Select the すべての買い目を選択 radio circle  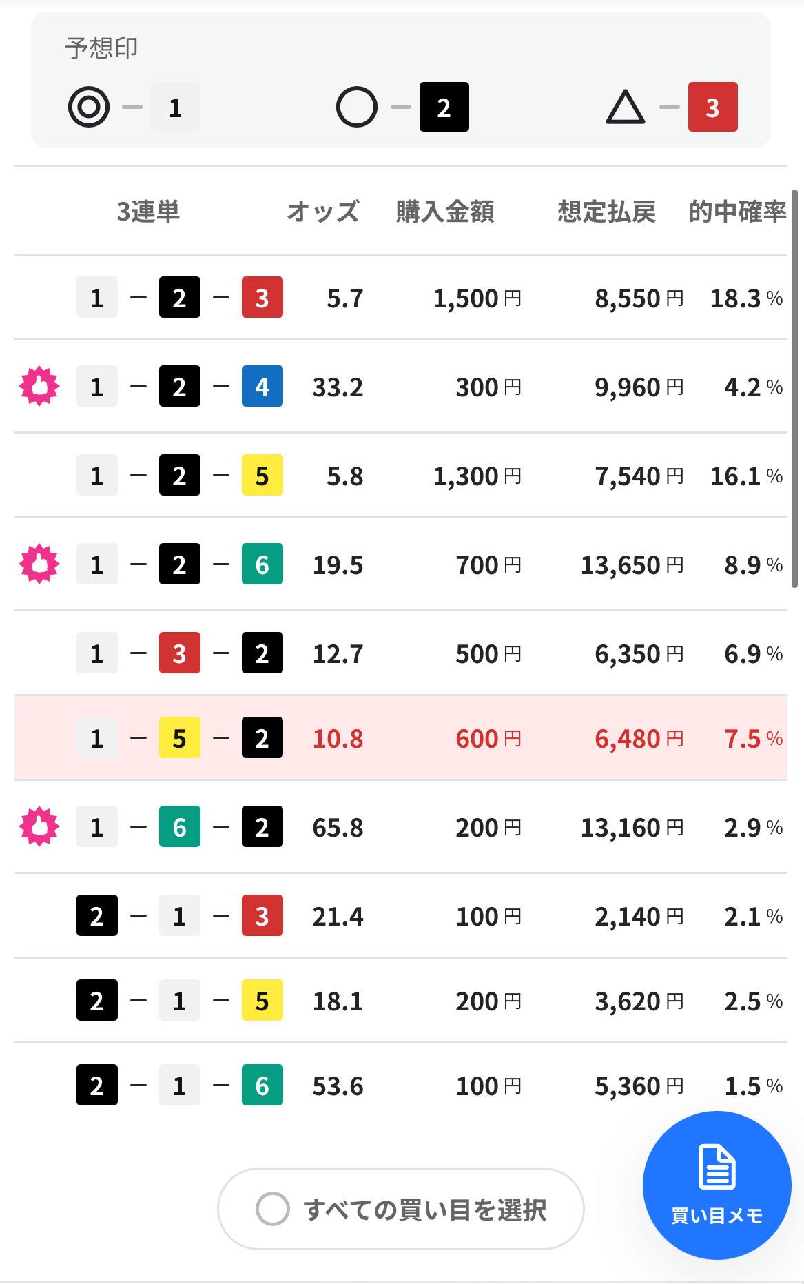click(x=273, y=1209)
